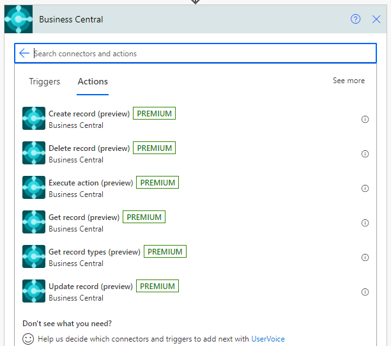Click the Business Central connector logo in header

pos(19,19)
